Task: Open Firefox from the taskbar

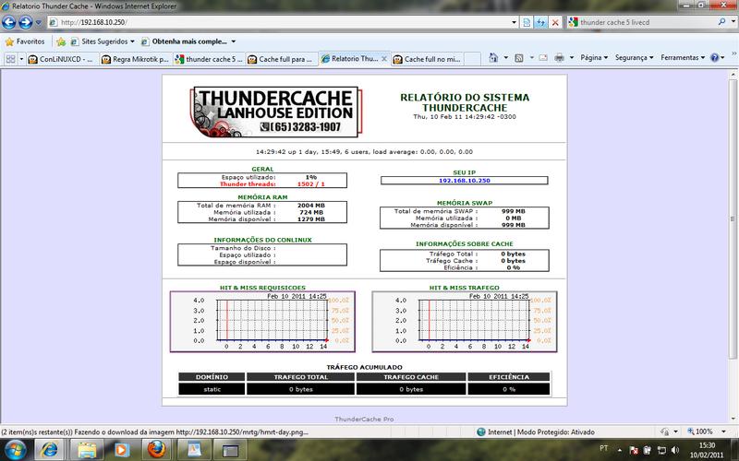Action: [x=156, y=450]
